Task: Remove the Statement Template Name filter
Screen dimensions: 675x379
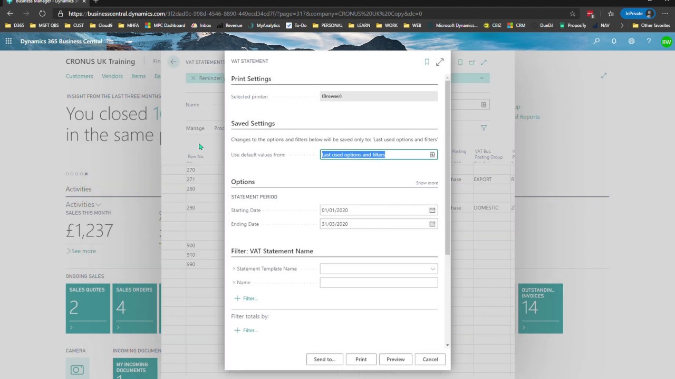Action: pos(234,268)
